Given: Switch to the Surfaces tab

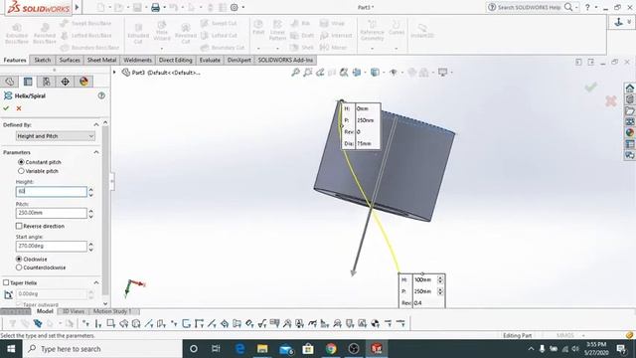Looking at the screenshot, I should coord(70,60).
